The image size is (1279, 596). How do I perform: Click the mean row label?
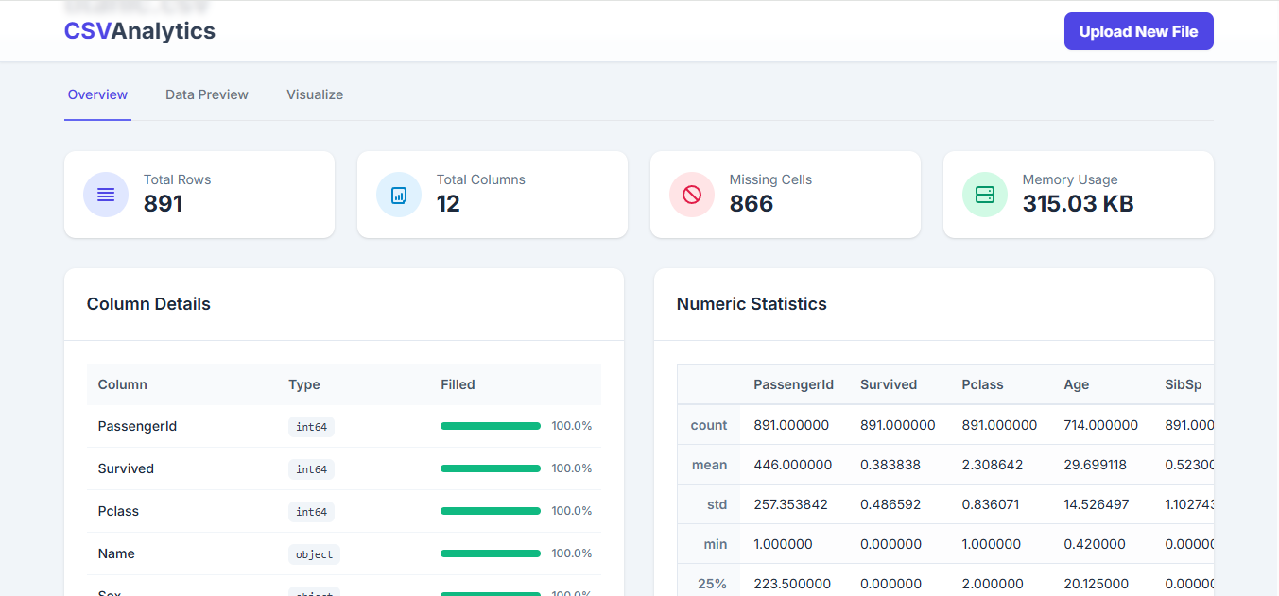tap(709, 465)
